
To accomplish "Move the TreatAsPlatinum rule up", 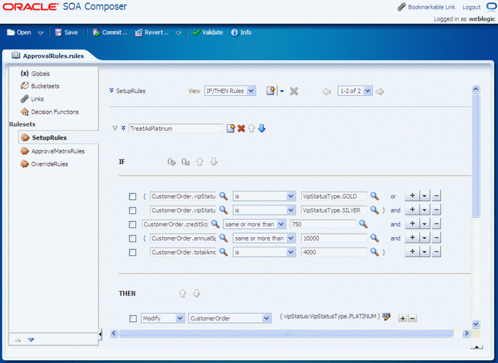I will click(251, 129).
